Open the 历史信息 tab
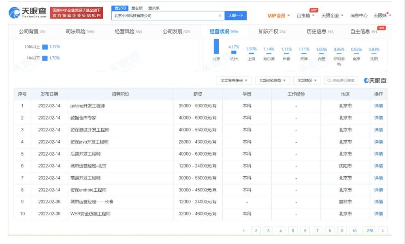Viewport: 405px width, 244px height. 320,32
